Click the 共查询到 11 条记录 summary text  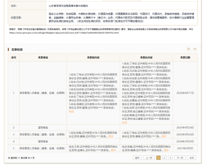tap(21, 158)
